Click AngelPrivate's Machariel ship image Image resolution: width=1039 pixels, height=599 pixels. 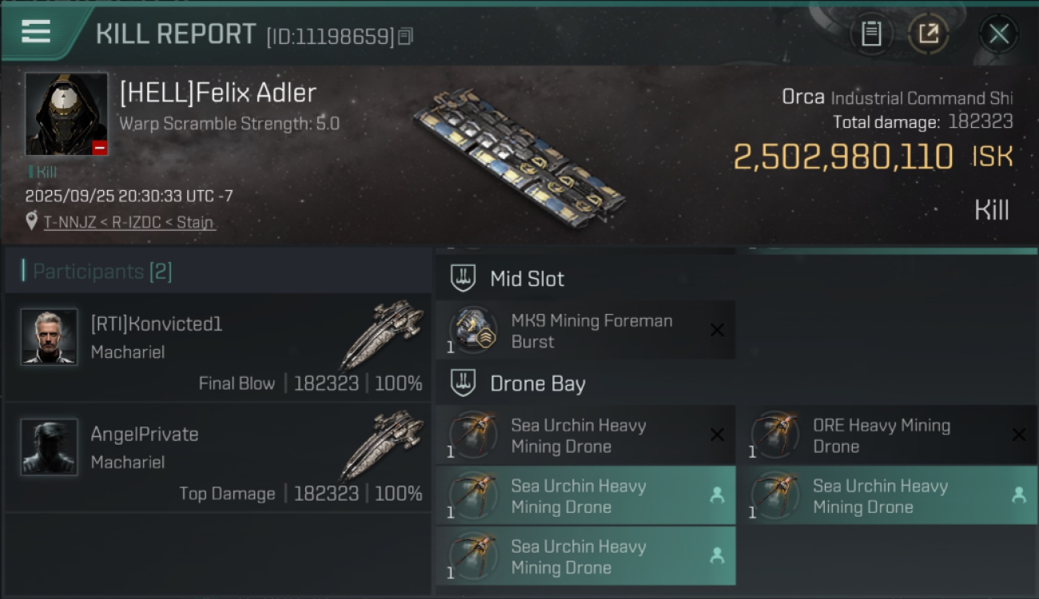382,444
